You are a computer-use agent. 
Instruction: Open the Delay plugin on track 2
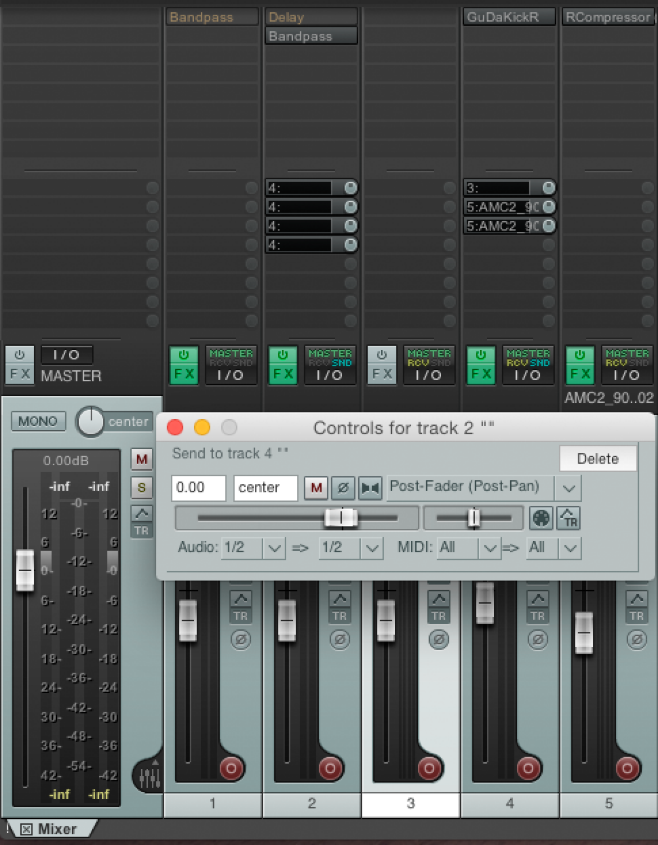pos(311,17)
